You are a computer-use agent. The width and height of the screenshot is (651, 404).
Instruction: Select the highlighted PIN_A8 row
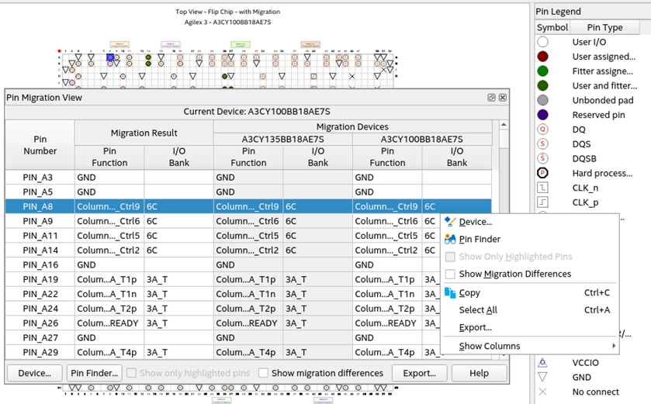248,206
